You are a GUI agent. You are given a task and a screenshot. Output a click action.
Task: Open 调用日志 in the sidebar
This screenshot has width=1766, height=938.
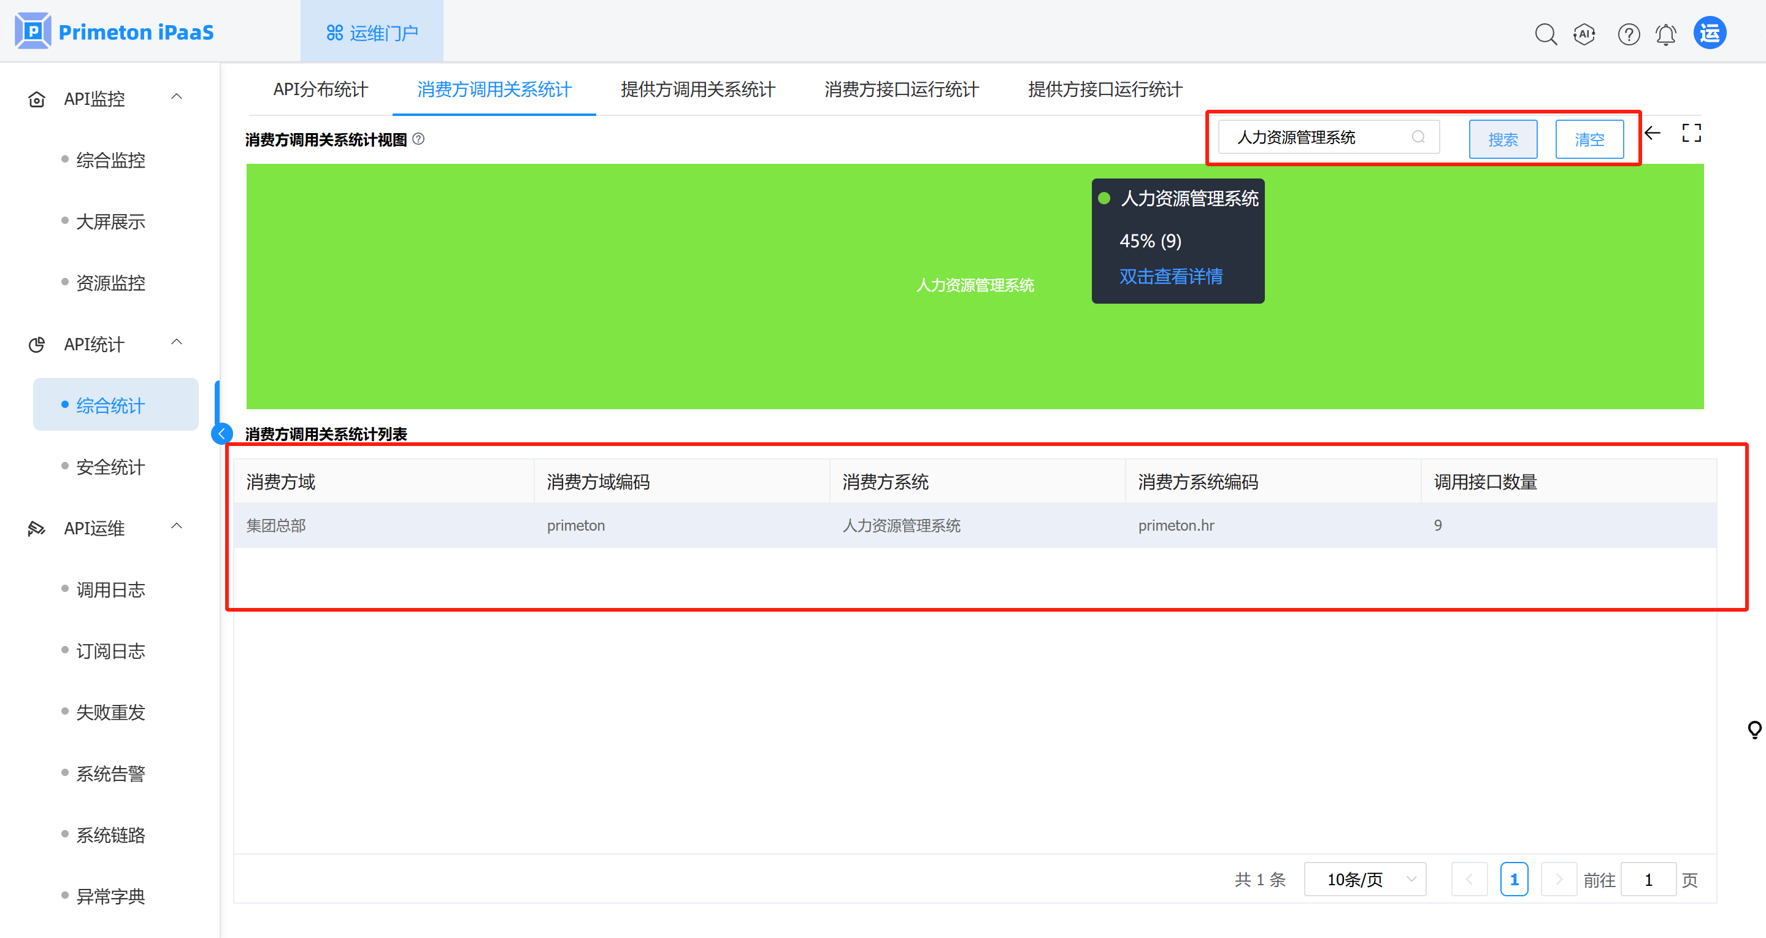[x=110, y=590]
